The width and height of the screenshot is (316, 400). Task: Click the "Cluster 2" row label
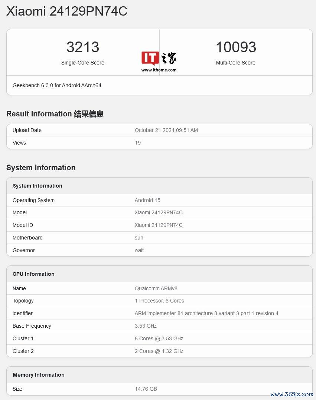(x=23, y=351)
